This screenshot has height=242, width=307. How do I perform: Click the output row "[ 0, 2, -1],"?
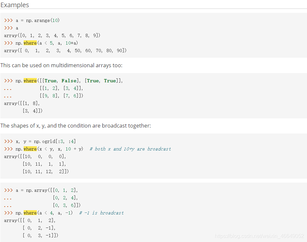(39, 228)
